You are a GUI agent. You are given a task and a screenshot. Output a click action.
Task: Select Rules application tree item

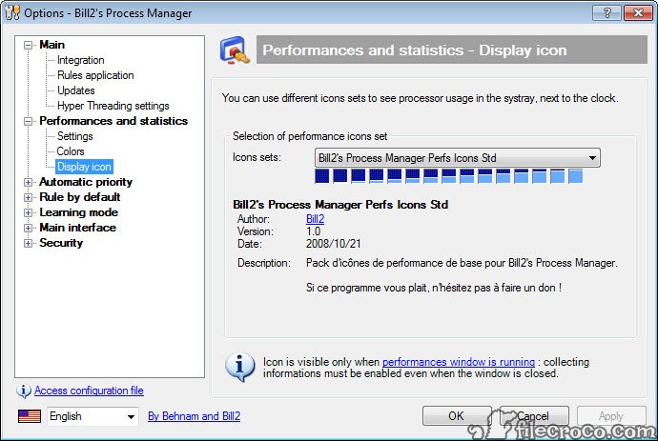95,75
